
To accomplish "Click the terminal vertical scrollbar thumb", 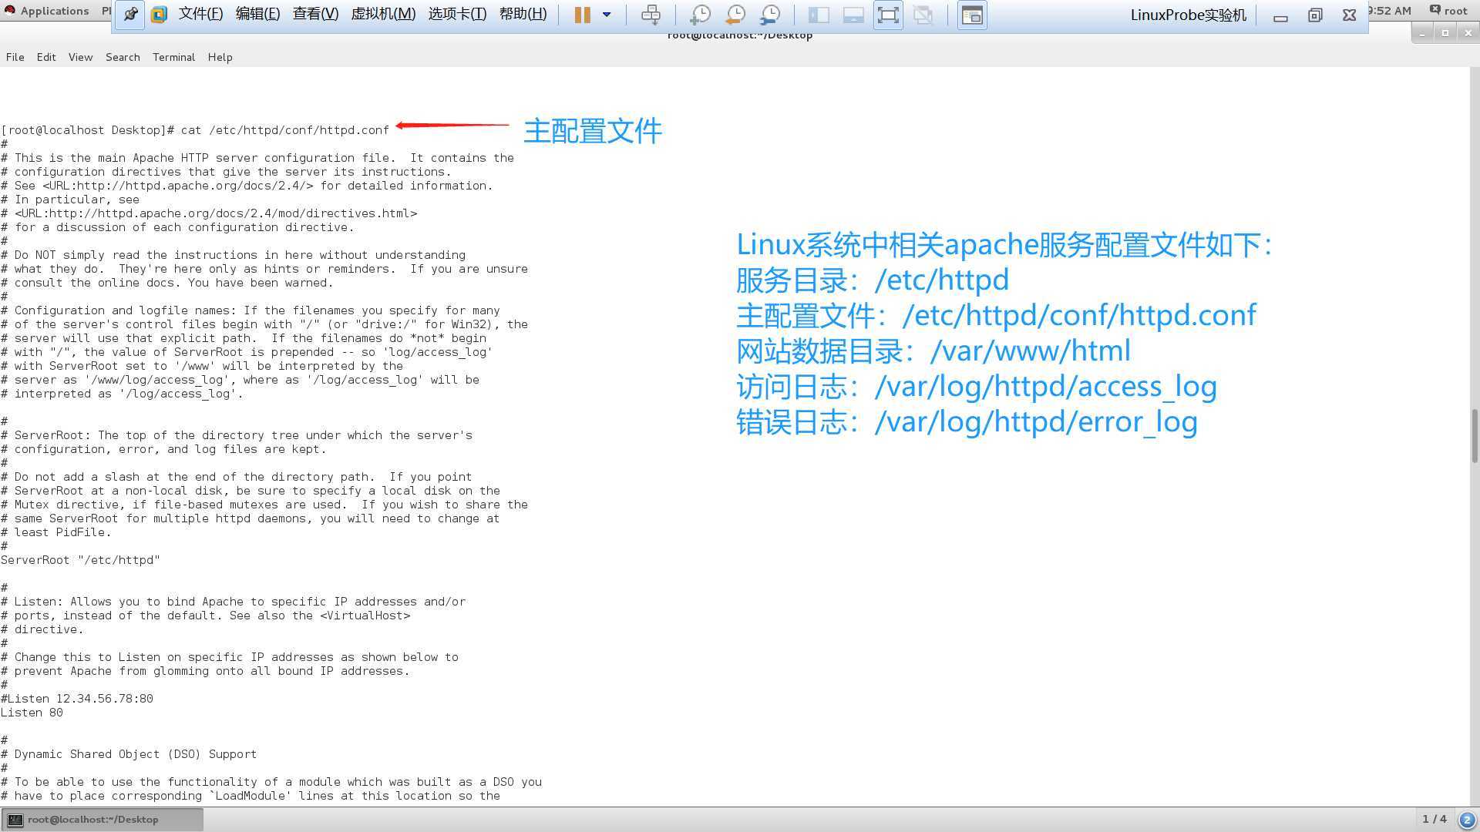I will pyautogui.click(x=1475, y=435).
